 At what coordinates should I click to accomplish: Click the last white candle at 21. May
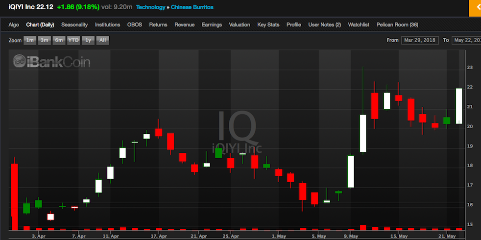(459, 106)
